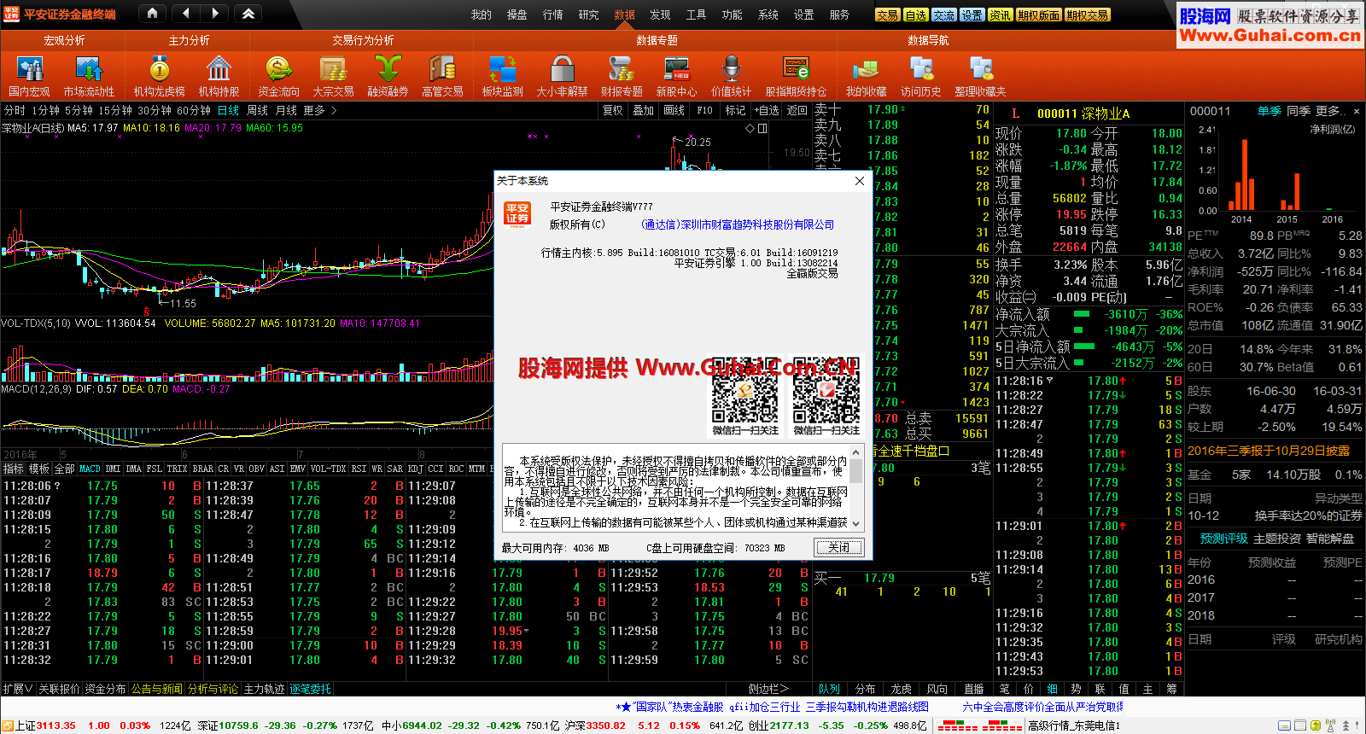Image resolution: width=1366 pixels, height=734 pixels.
Task: Switch chart to 60分钟 period
Action: coord(194,110)
